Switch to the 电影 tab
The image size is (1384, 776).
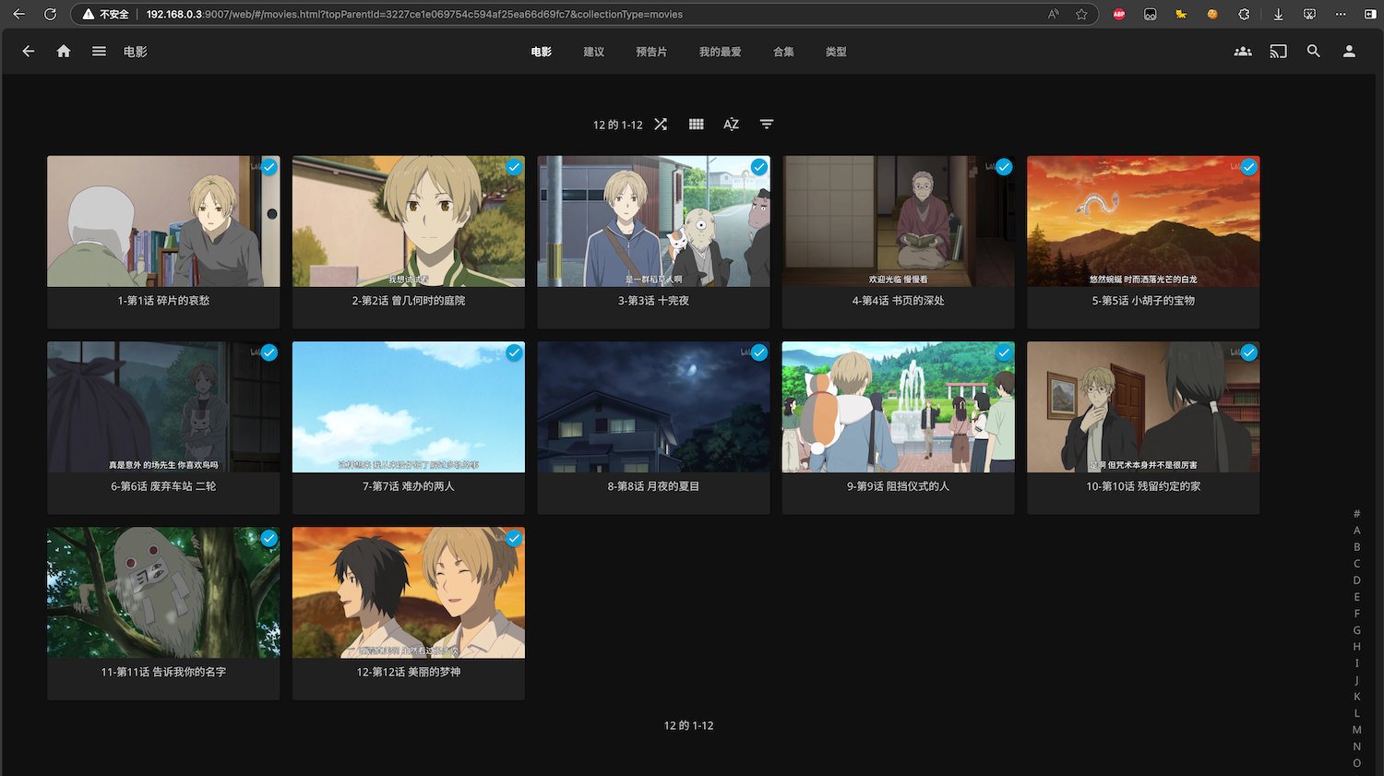pos(542,52)
